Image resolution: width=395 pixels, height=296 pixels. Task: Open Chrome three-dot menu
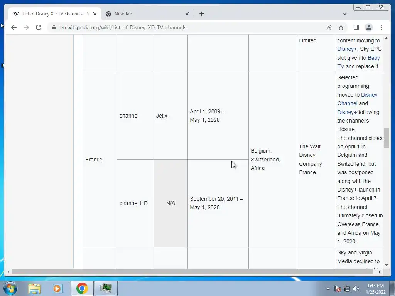tap(381, 27)
